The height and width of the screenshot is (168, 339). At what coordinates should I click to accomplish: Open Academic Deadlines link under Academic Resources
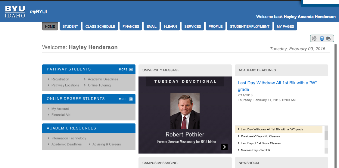(x=67, y=145)
